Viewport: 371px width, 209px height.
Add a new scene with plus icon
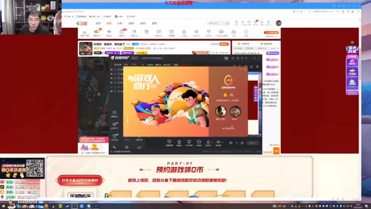142,65
